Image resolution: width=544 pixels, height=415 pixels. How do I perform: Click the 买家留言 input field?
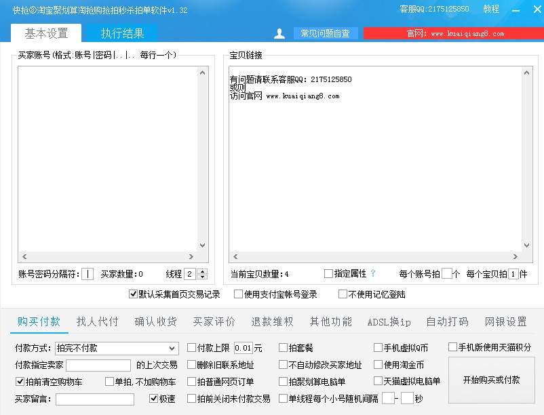[x=95, y=399]
